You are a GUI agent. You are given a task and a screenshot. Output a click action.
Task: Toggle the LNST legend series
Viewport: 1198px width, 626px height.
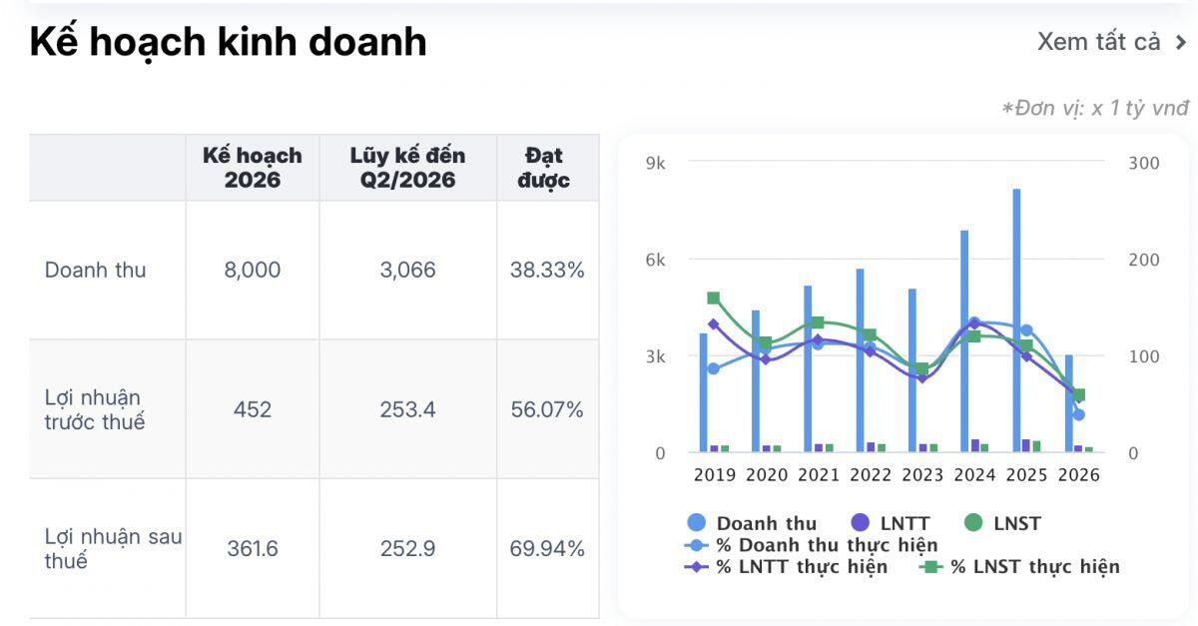point(1002,523)
